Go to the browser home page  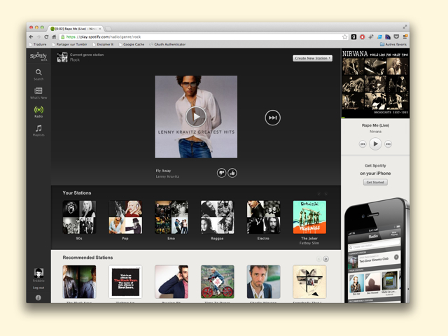(x=54, y=37)
